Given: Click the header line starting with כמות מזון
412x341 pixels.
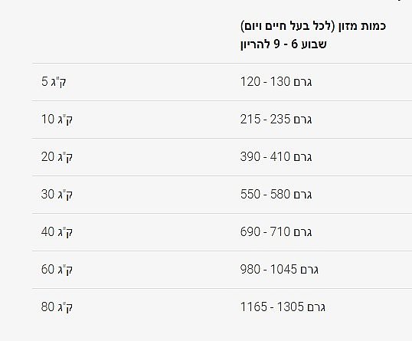Looking at the screenshot, I should point(313,26).
